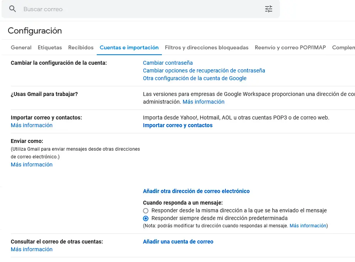The height and width of the screenshot is (262, 355).
Task: Select Responder desde la misma dirección option
Action: click(x=146, y=211)
